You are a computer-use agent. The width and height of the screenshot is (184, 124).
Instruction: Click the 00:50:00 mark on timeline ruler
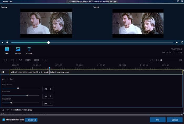[80, 65]
